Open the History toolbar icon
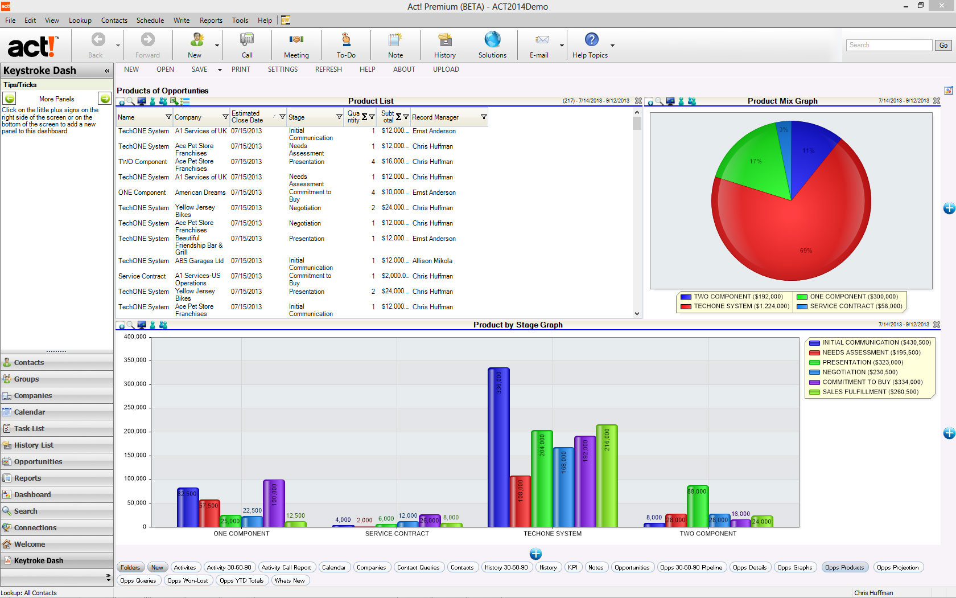This screenshot has height=598, width=956. pos(445,39)
